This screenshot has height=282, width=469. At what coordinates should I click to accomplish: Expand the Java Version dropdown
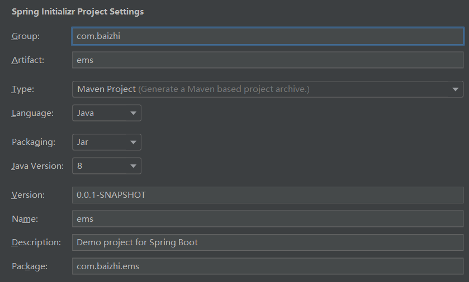[x=106, y=166]
